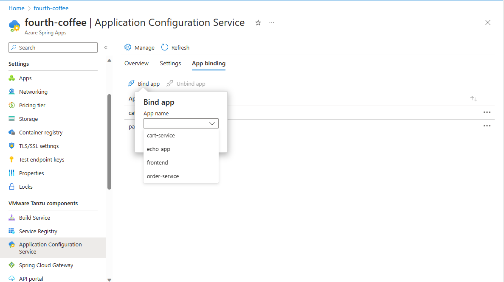Screen dimensions: 504x282
Task: Open the App name dropdown
Action: (181, 123)
